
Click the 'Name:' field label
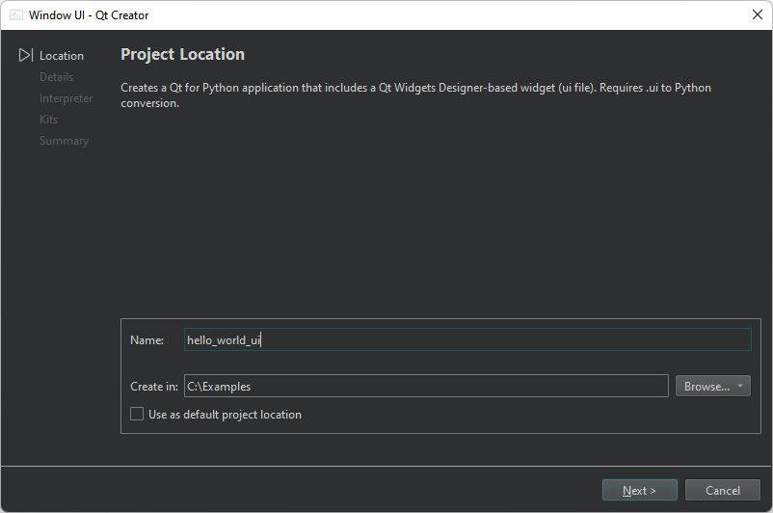point(147,339)
